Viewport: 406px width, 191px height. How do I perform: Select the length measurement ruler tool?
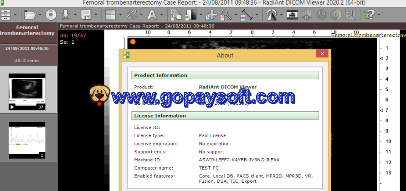click(x=246, y=15)
